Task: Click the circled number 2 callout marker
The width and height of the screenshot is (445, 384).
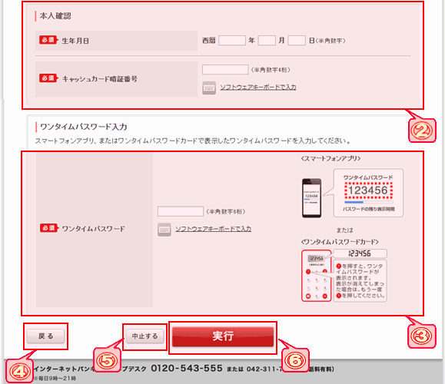Action: point(422,131)
